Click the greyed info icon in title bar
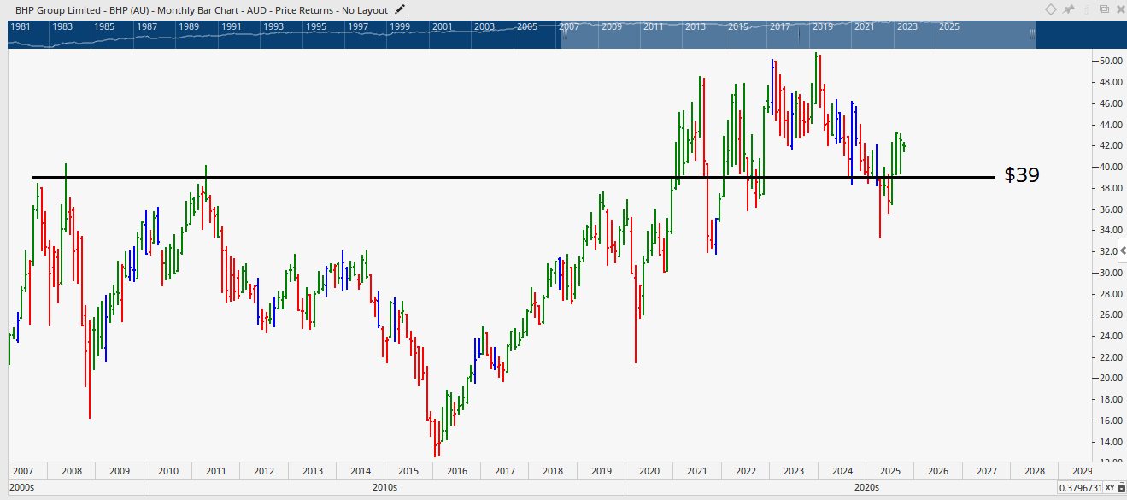Screen dimensions: 1127x500 point(1086,9)
